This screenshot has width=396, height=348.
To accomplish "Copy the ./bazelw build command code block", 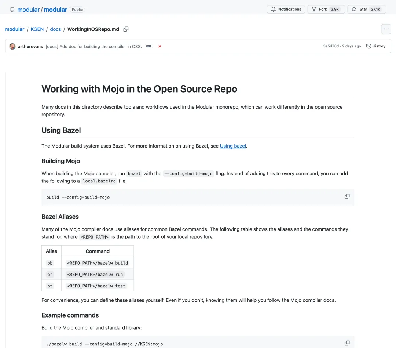I will (x=347, y=343).
